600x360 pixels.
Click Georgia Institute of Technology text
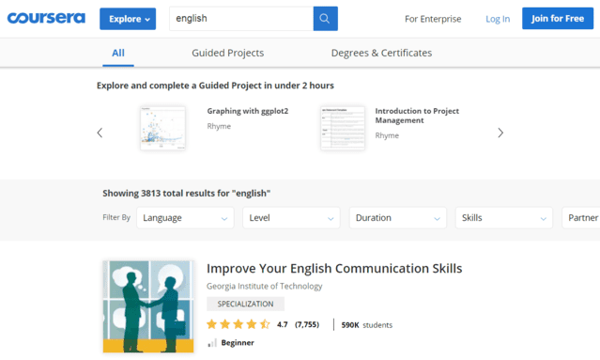[x=265, y=286]
